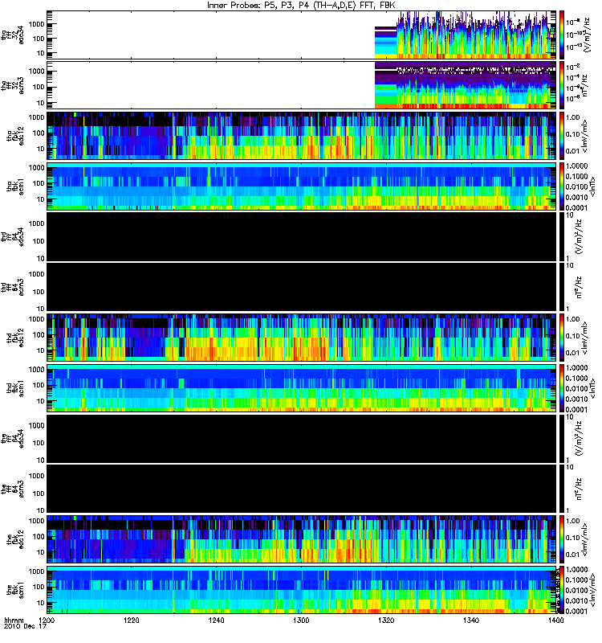Viewport: 602px width, 643px height.
Task: Click the color bar of the fbk edc12 panel
Action: click(562, 539)
